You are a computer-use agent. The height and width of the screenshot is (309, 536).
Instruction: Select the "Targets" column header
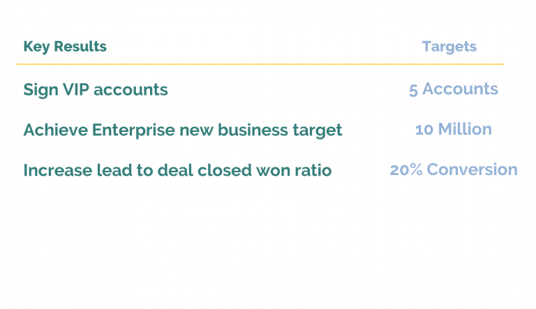tap(449, 47)
